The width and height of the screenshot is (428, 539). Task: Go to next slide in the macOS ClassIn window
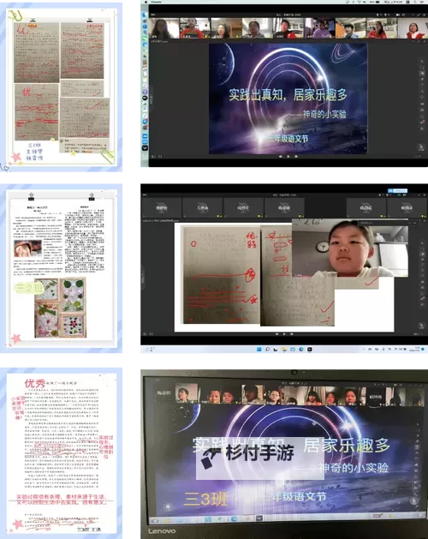pos(295,157)
